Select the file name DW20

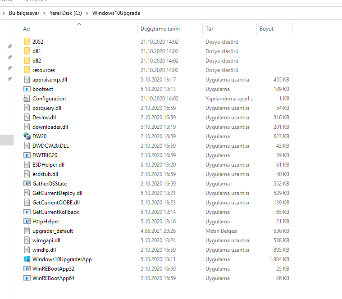(40, 136)
